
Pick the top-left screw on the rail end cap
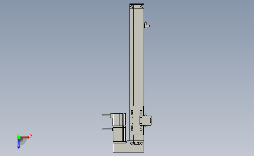[x=132, y=6]
